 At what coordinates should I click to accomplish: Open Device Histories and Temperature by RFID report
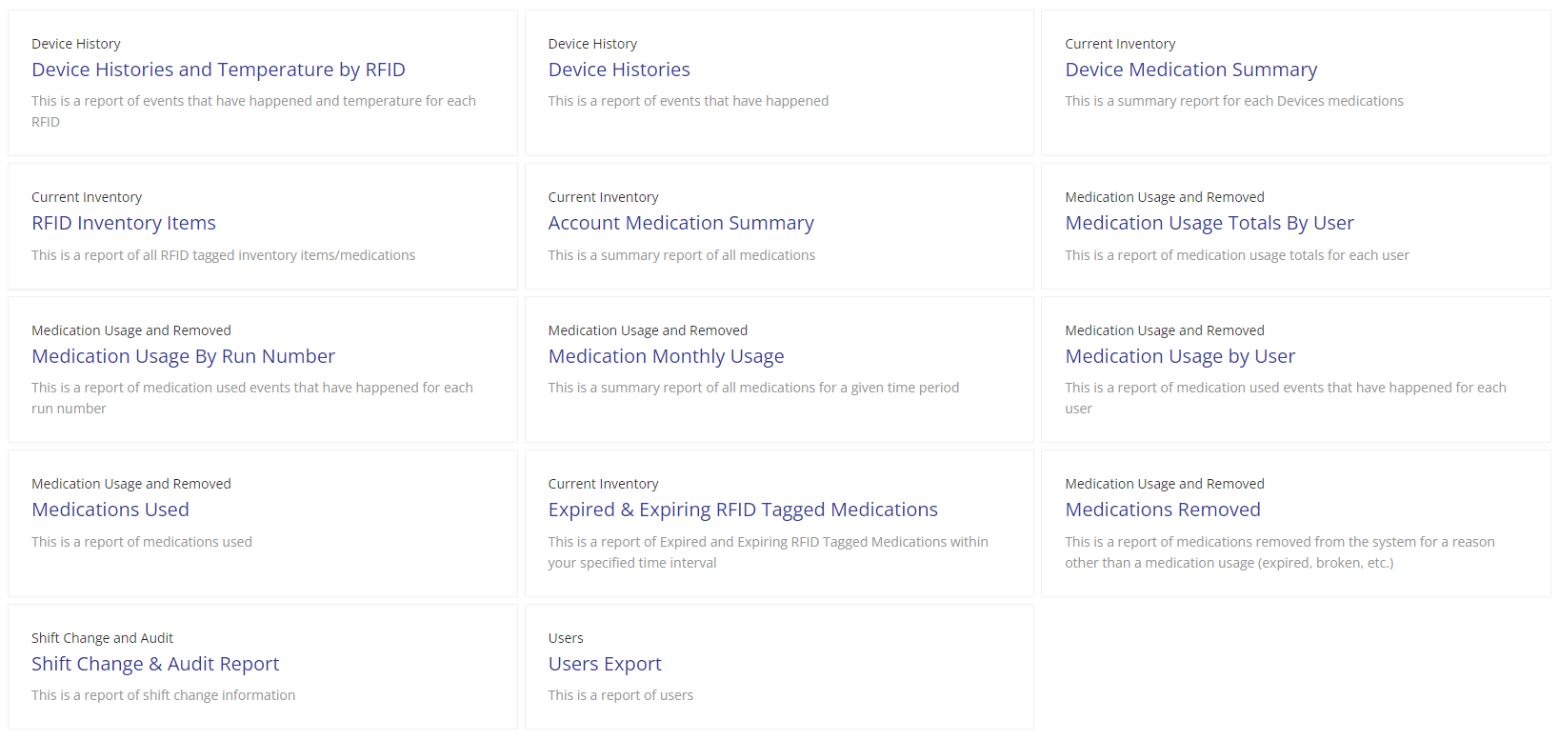point(218,70)
